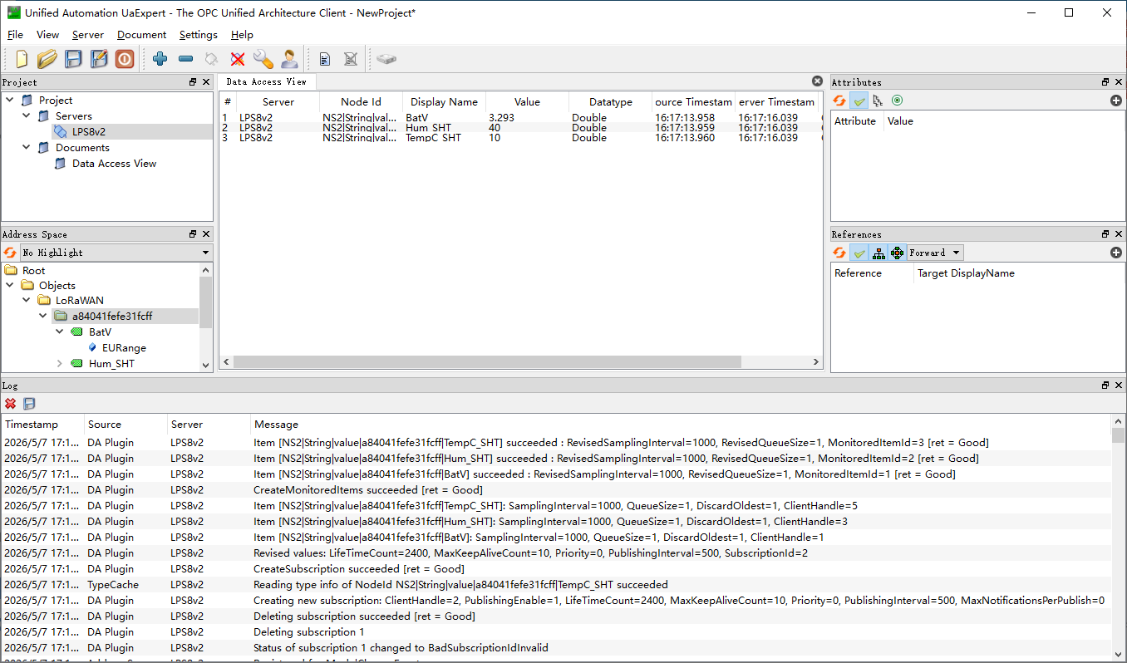The width and height of the screenshot is (1127, 663).
Task: Collapse the Objects folder
Action: point(10,286)
